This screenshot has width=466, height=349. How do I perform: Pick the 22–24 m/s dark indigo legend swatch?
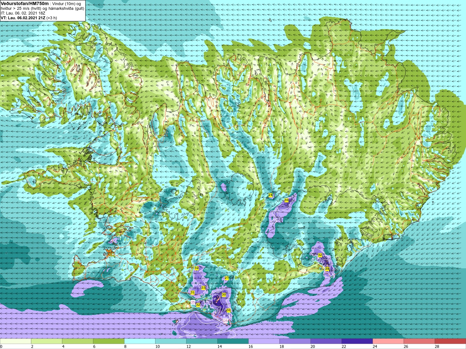tap(357, 341)
